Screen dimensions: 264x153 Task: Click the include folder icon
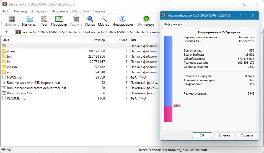click(x=4, y=67)
